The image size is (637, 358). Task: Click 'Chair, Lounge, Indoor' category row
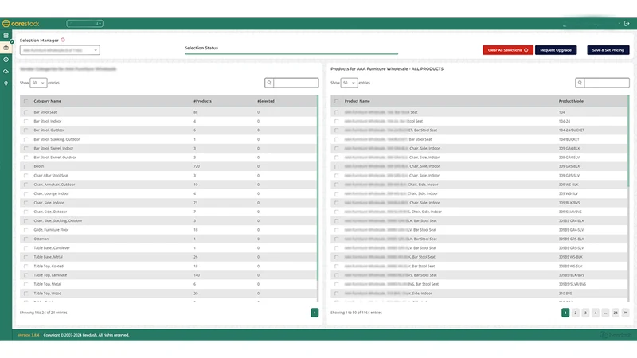point(168,193)
